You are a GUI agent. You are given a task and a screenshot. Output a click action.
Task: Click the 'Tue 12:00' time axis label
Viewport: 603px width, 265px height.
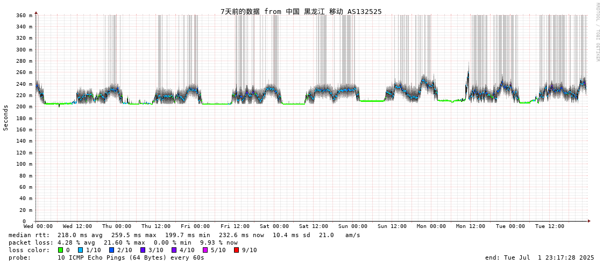[549, 226]
